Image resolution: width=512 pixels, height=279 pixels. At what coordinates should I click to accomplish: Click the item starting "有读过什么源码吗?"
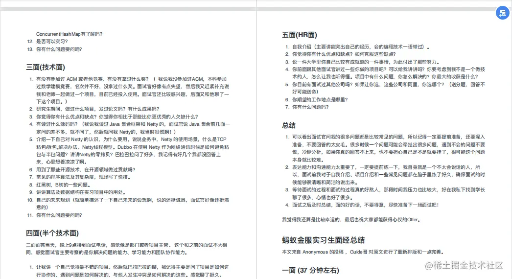pos(133,128)
